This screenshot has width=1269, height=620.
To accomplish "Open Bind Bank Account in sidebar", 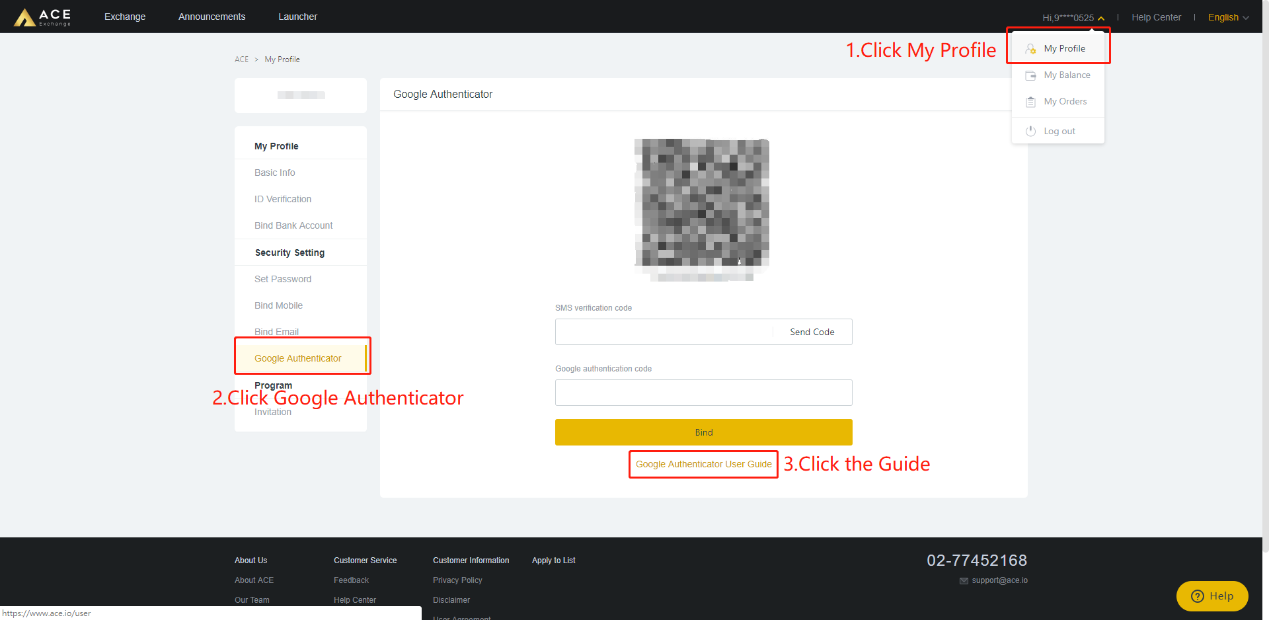I will tap(293, 225).
